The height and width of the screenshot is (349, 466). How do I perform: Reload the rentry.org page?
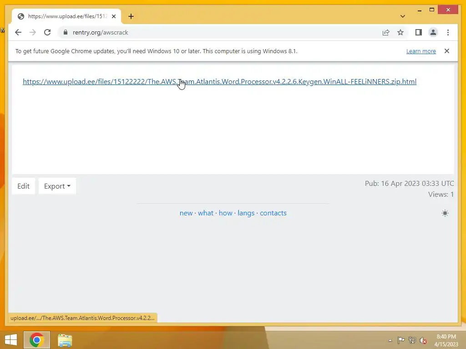coord(47,32)
